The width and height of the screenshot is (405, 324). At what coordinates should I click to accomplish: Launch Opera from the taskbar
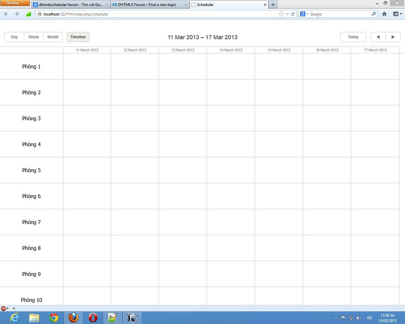[x=93, y=318]
